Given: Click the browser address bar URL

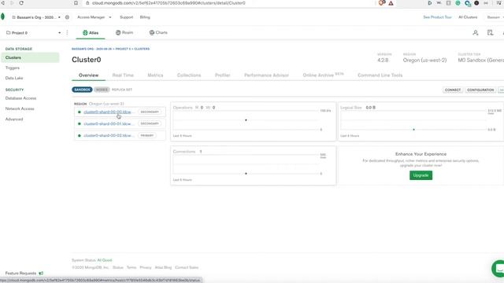Looking at the screenshot, I should pos(169,3).
